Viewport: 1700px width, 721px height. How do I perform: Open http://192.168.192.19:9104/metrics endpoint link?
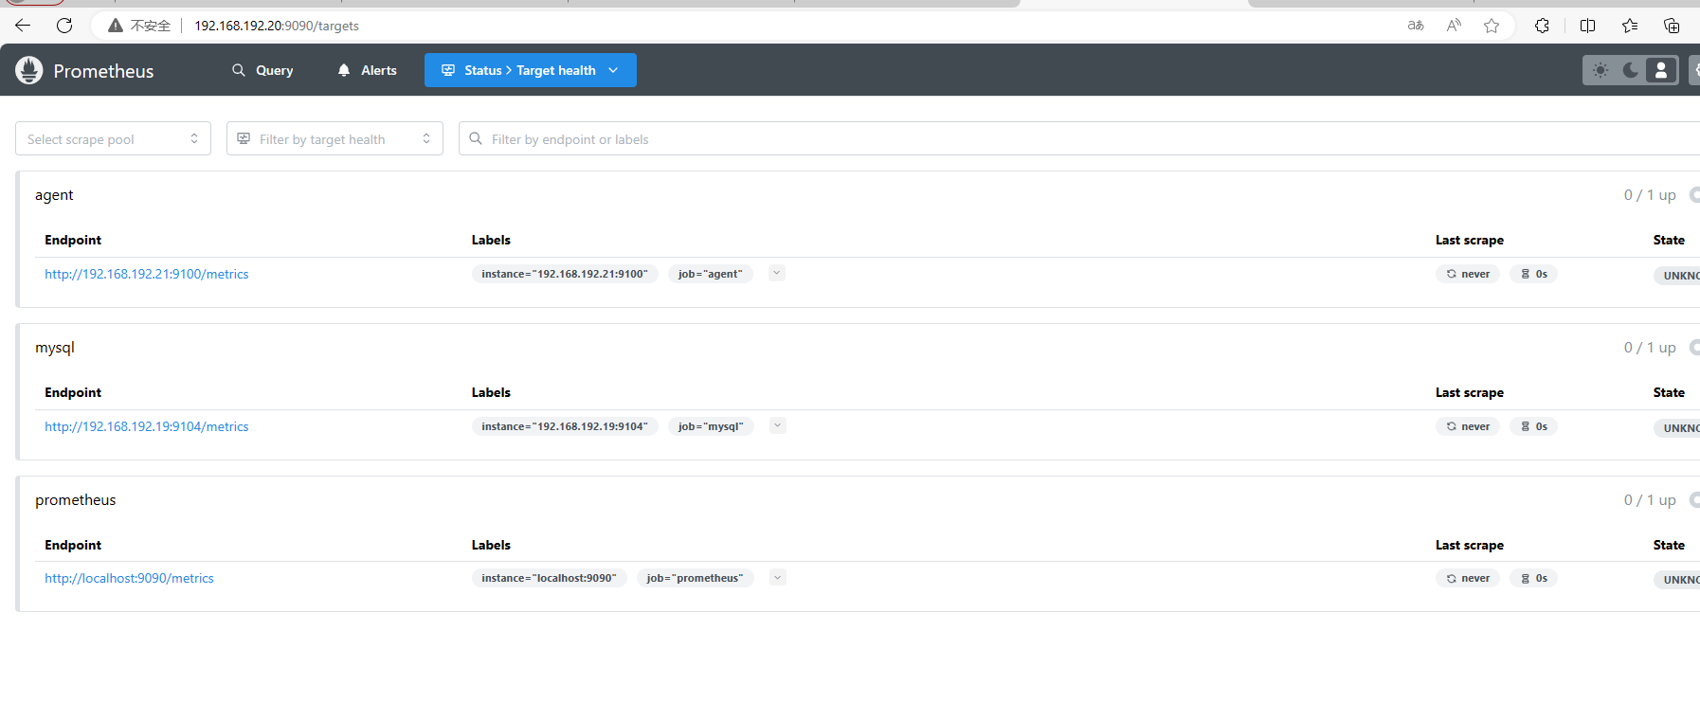(147, 426)
